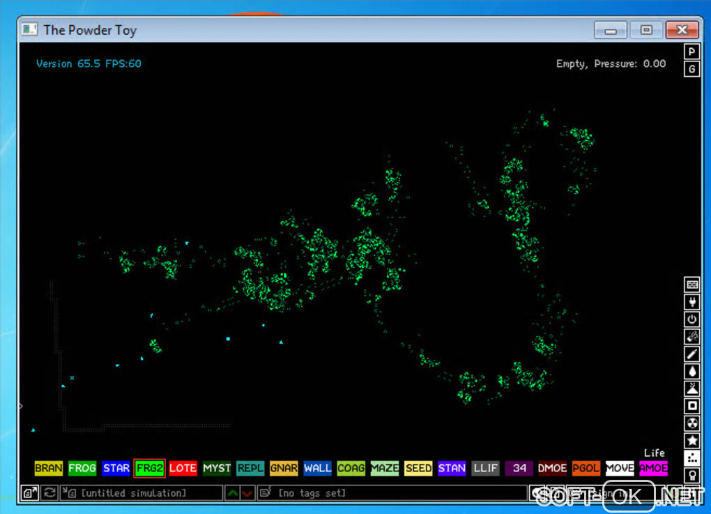Click the Life category label
Viewport: 711px width, 514px height.
pos(654,453)
